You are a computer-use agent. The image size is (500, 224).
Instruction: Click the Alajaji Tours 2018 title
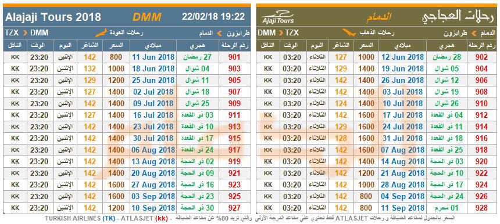tap(53, 17)
